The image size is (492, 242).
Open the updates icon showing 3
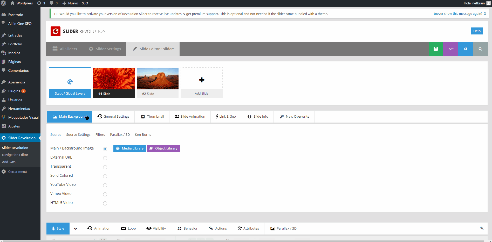tap(41, 3)
